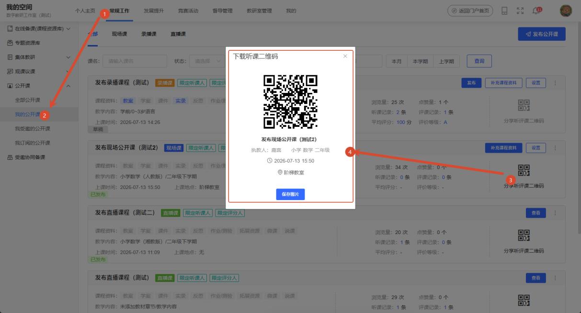Click the 查询 search button
Image resolution: width=581 pixels, height=313 pixels.
point(479,61)
